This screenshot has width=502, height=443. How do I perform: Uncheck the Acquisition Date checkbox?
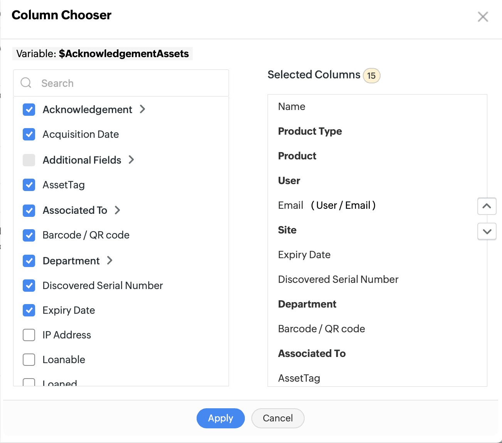click(29, 134)
